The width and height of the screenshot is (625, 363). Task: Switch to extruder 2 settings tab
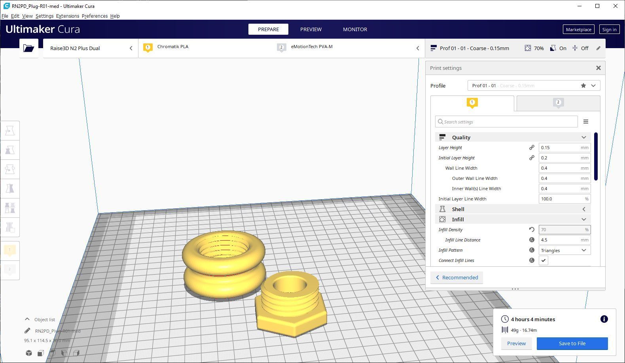558,103
